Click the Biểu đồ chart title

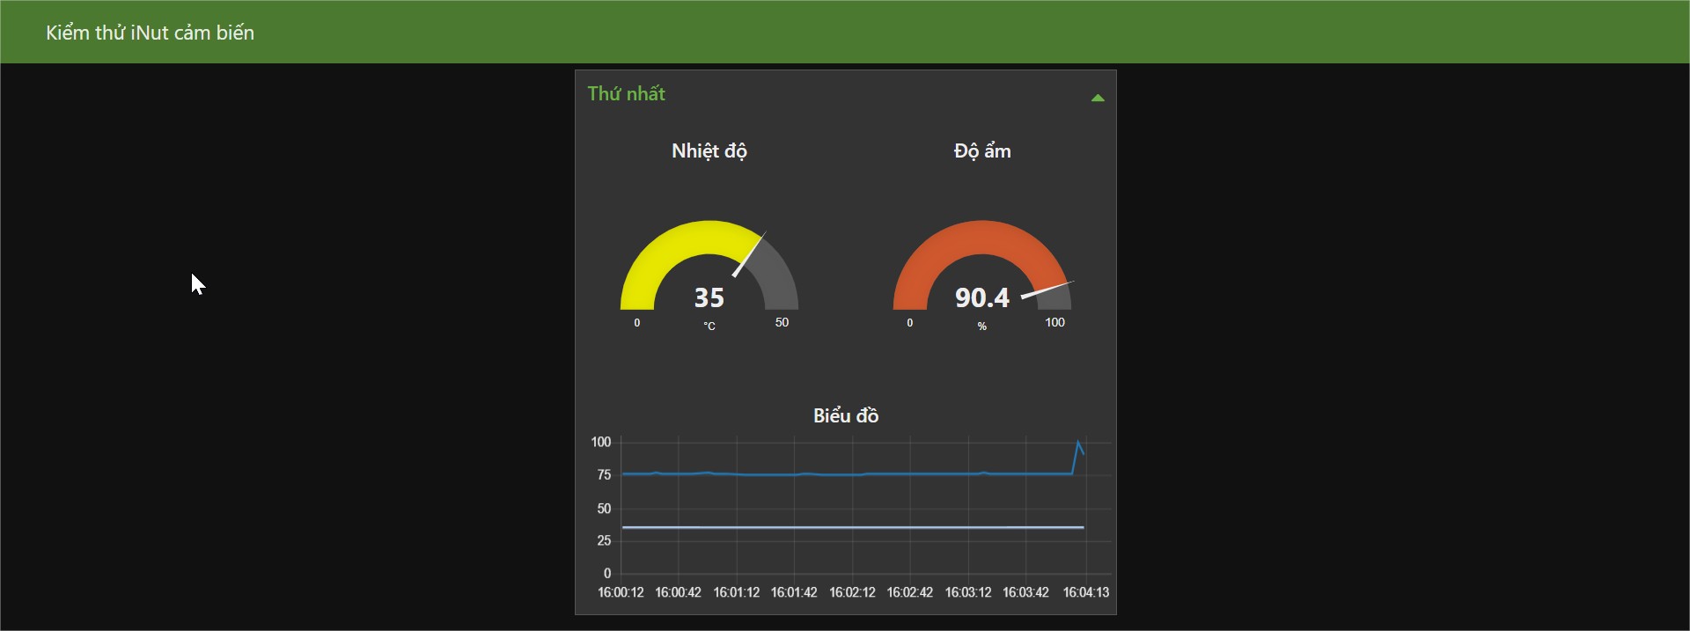coord(845,415)
